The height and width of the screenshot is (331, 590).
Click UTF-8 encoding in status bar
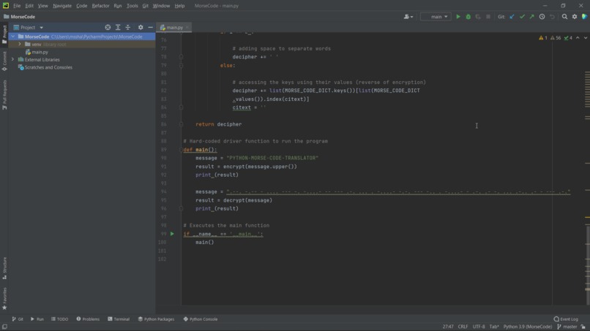click(479, 327)
